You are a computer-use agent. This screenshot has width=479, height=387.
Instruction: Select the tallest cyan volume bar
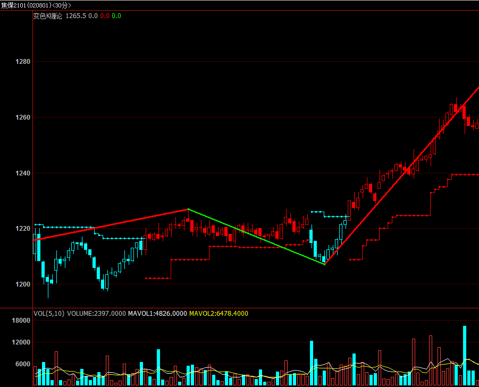[465, 356]
